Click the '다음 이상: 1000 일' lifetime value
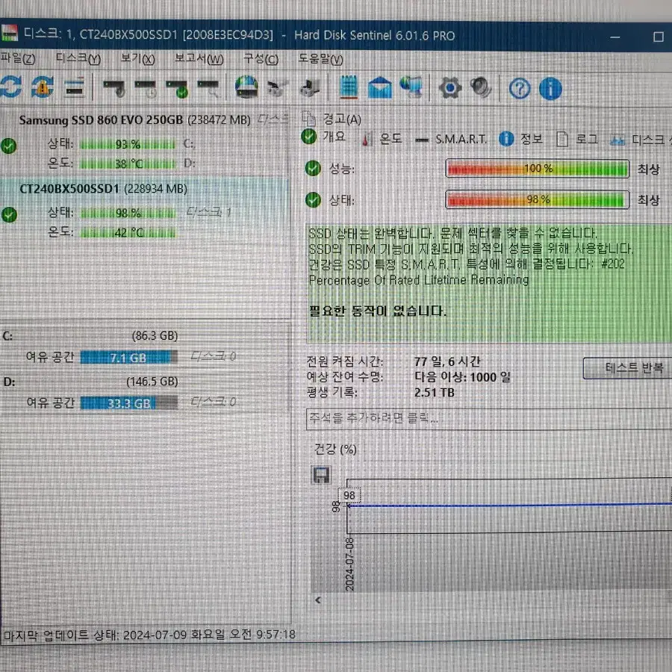This screenshot has height=672, width=672. tap(462, 377)
